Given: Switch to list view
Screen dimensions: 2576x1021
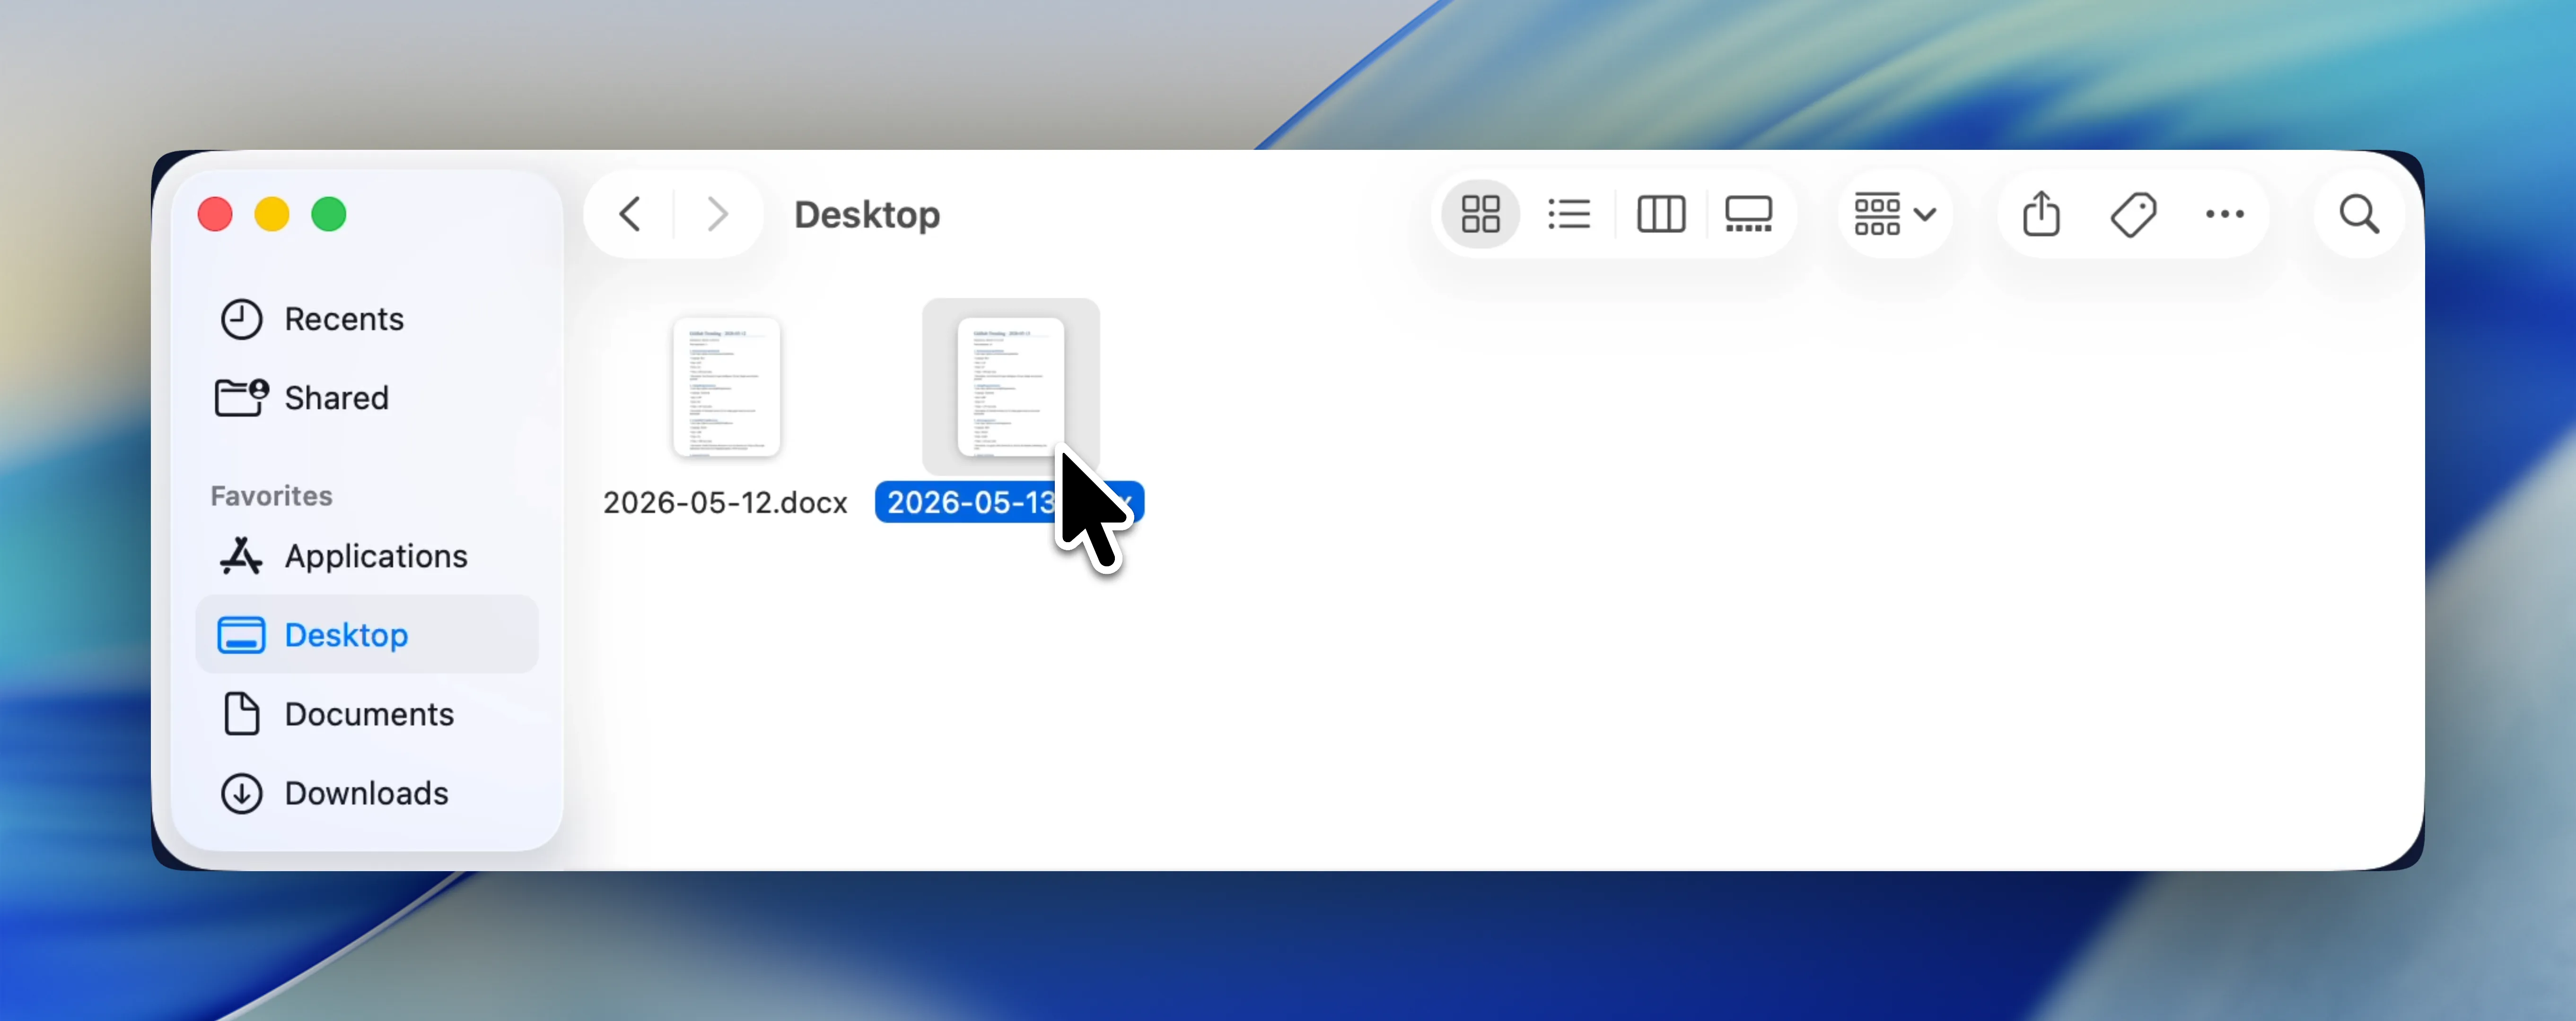Looking at the screenshot, I should point(1569,214).
